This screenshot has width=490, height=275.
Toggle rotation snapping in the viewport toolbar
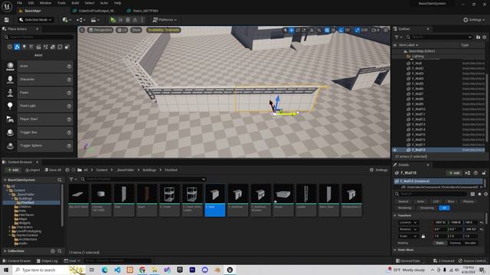(x=341, y=30)
